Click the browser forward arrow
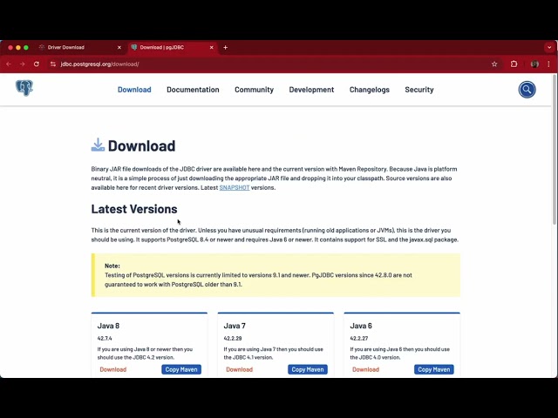558x418 pixels. (x=23, y=64)
